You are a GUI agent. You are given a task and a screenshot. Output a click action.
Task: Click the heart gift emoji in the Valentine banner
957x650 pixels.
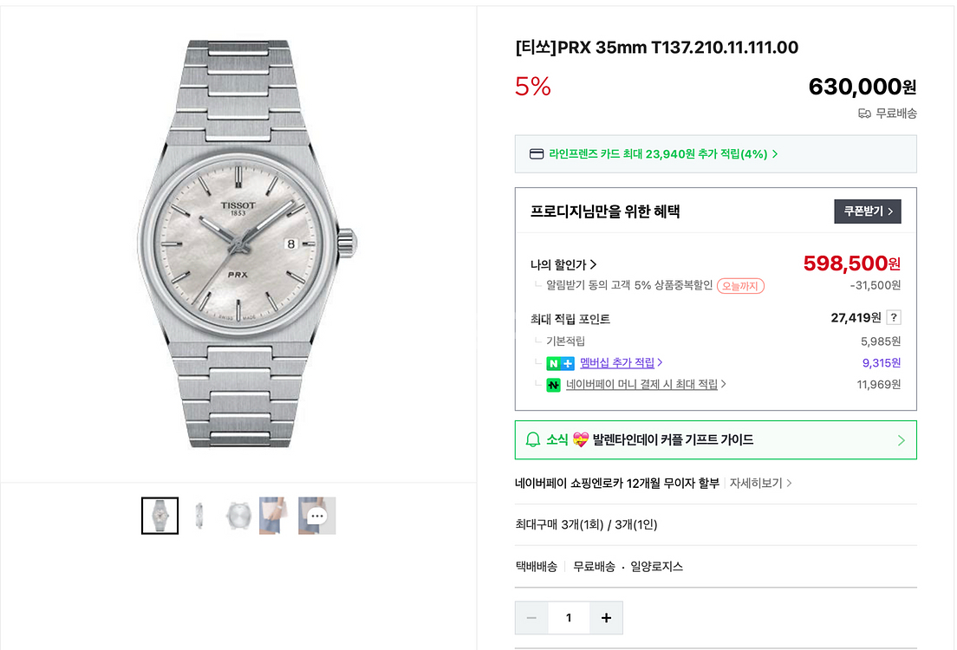[581, 440]
